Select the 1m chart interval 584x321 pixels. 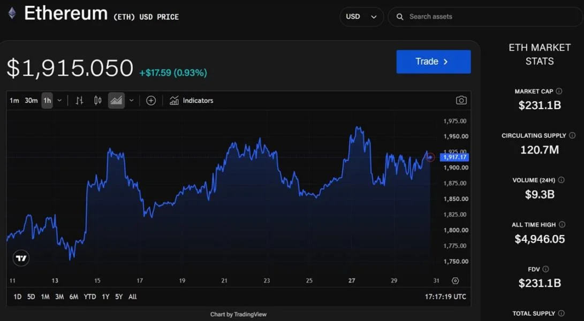pyautogui.click(x=14, y=101)
